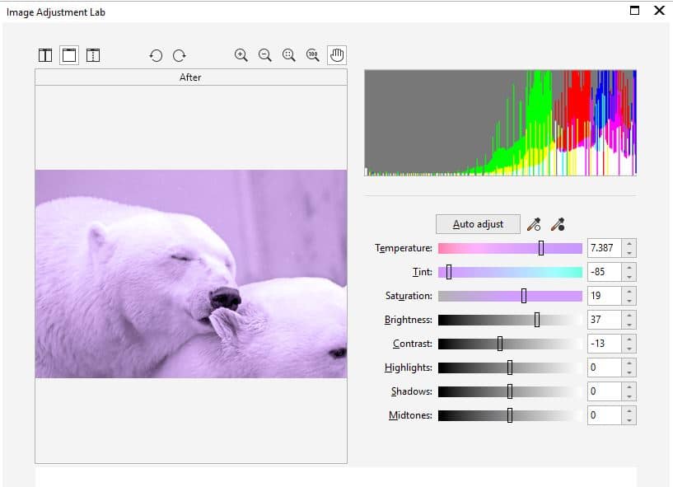Decrease Temperature with down stepper arrow
Screen dimensions: 673x487
(x=629, y=252)
